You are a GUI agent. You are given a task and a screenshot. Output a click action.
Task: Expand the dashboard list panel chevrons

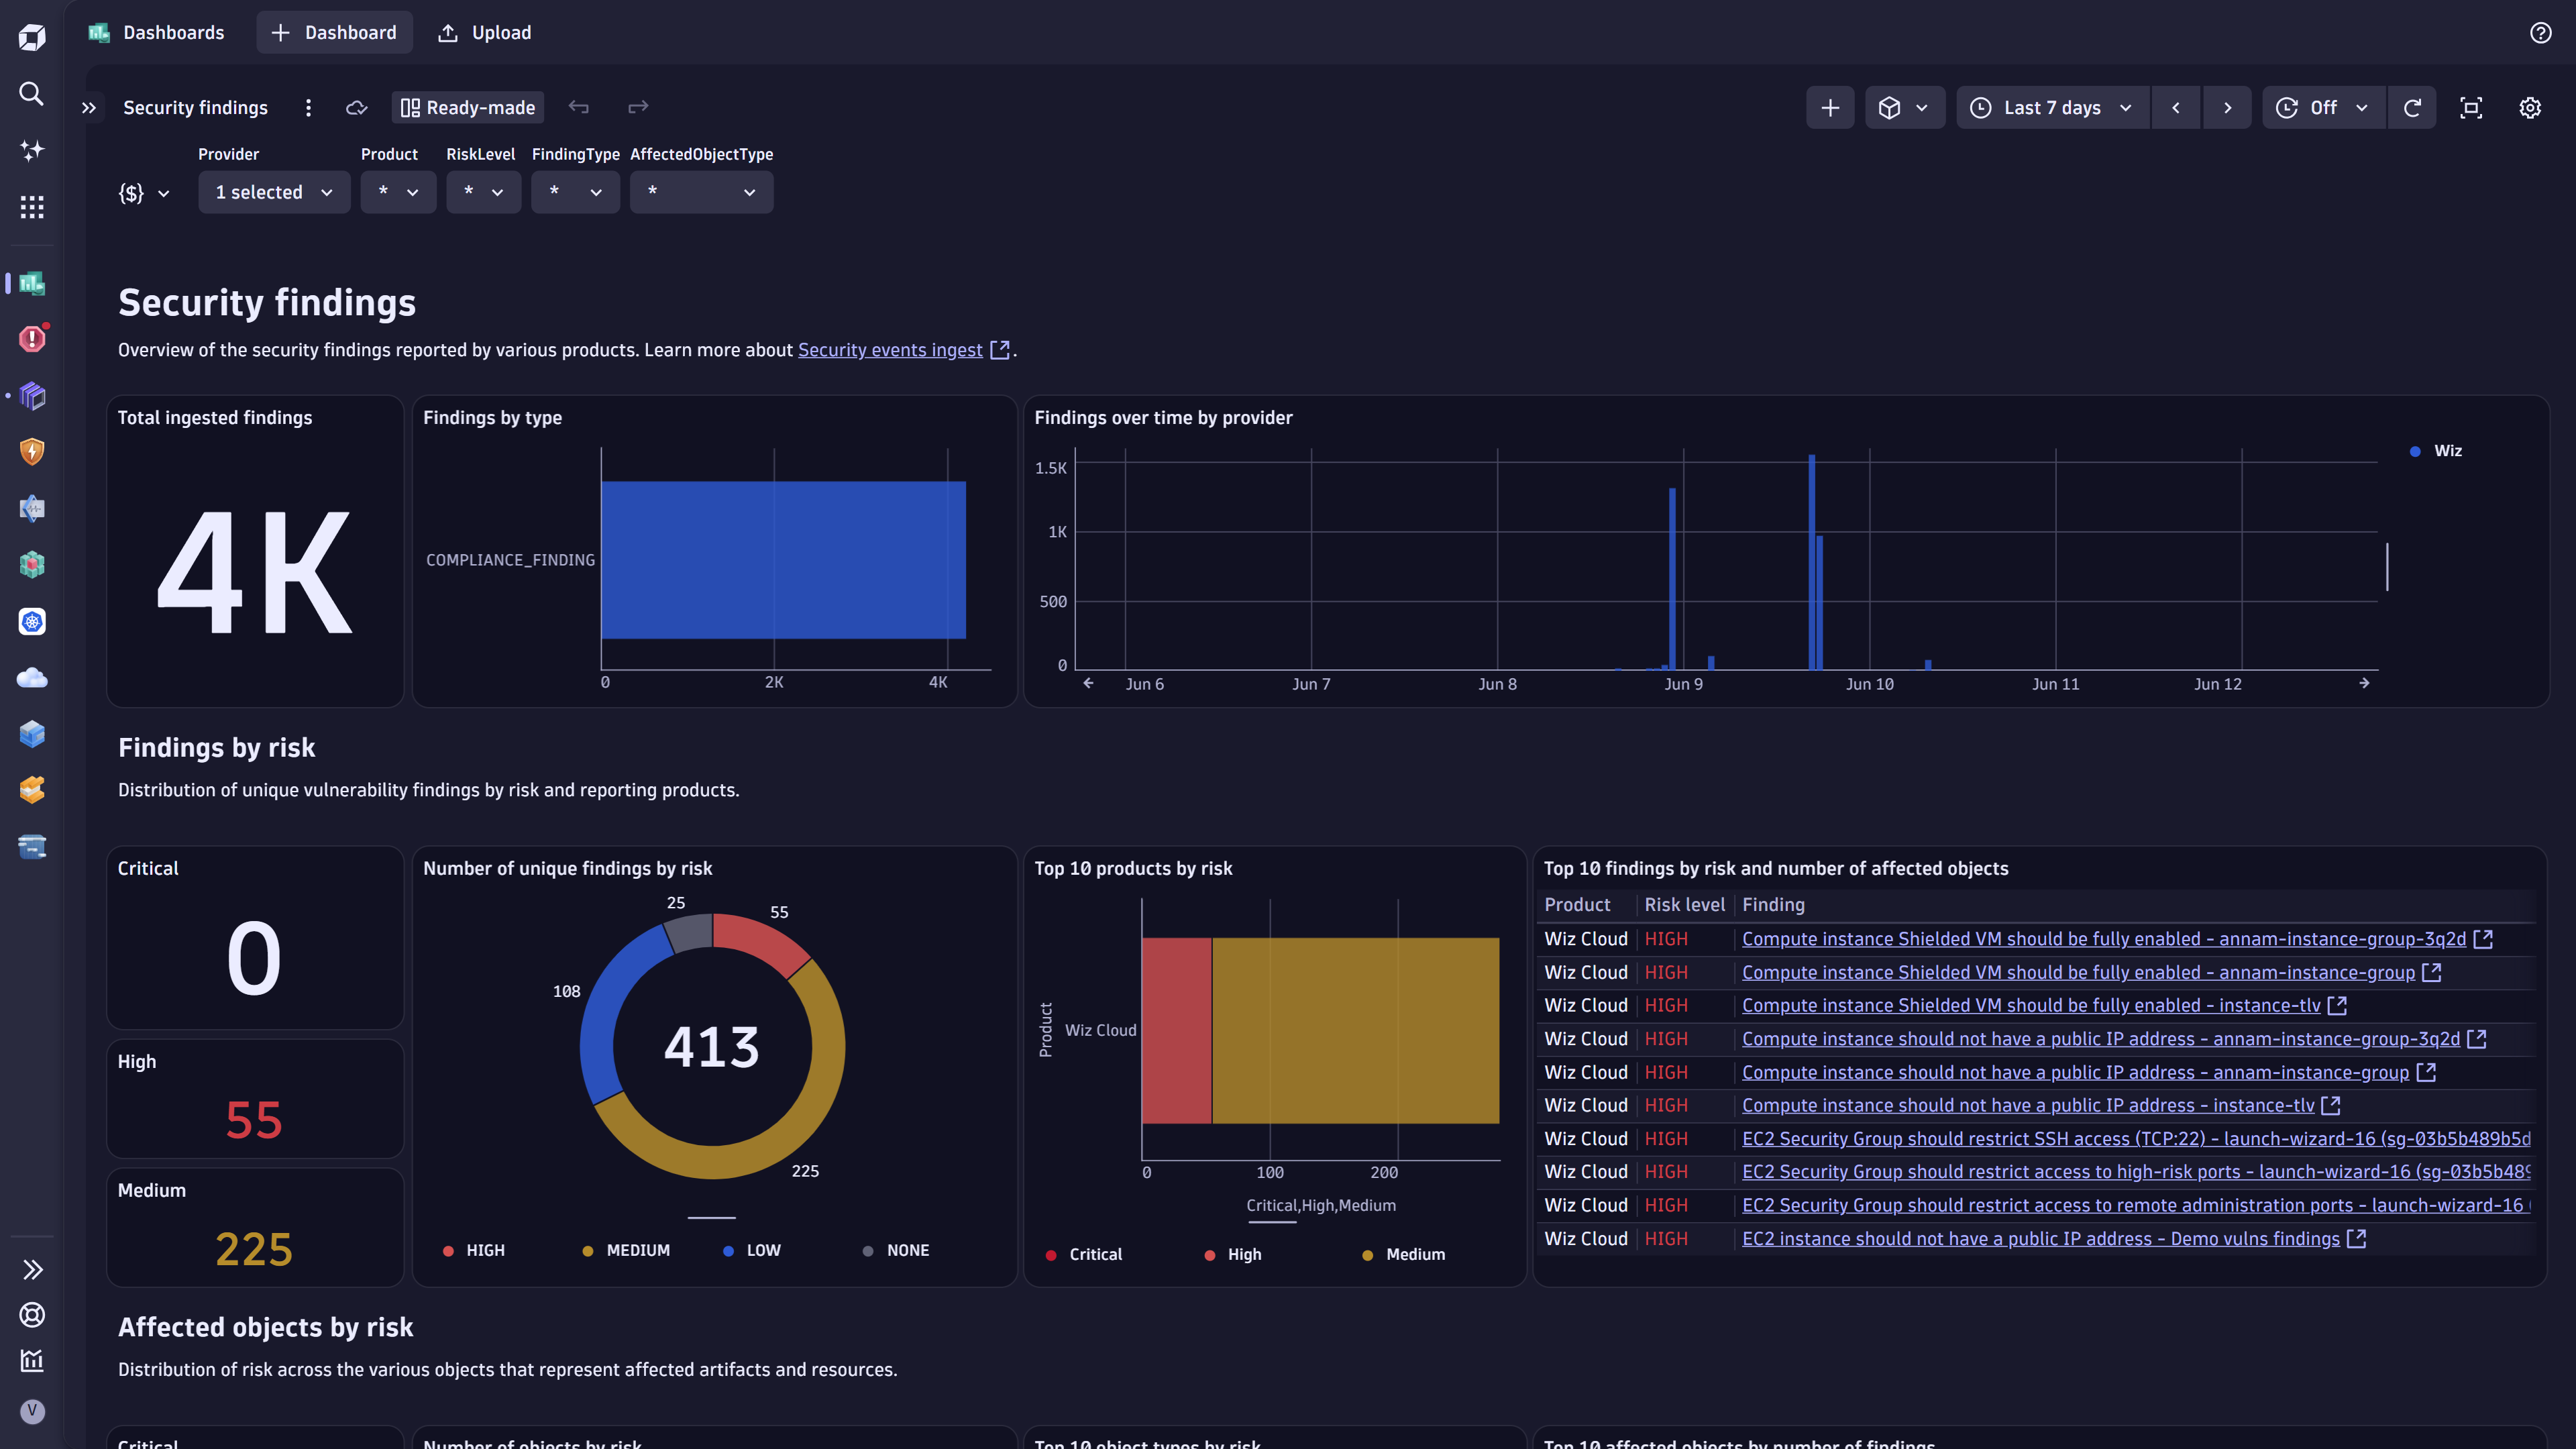(89, 107)
